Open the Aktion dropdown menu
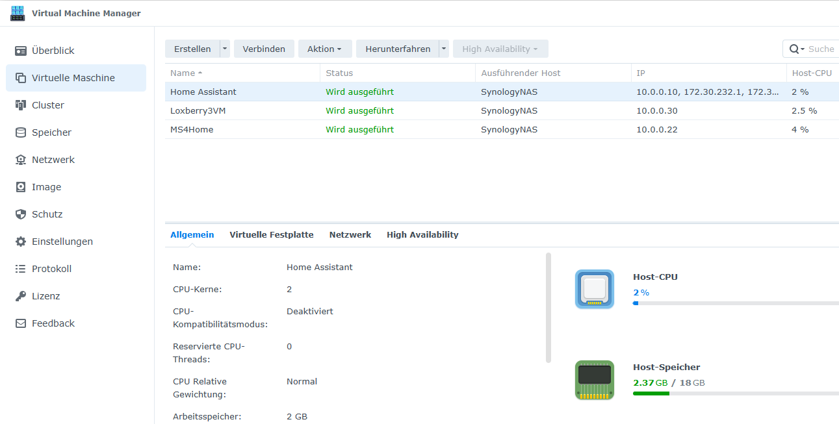839x424 pixels. (x=324, y=49)
